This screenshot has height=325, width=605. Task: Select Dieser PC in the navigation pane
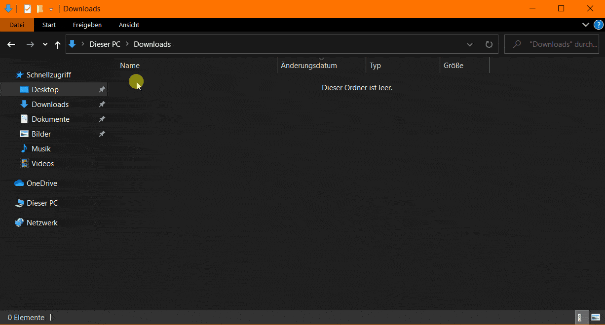(42, 203)
